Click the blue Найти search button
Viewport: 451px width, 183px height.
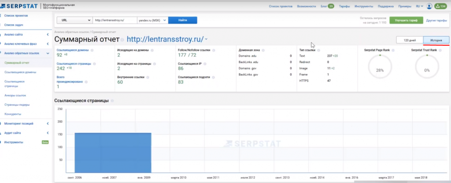point(183,20)
